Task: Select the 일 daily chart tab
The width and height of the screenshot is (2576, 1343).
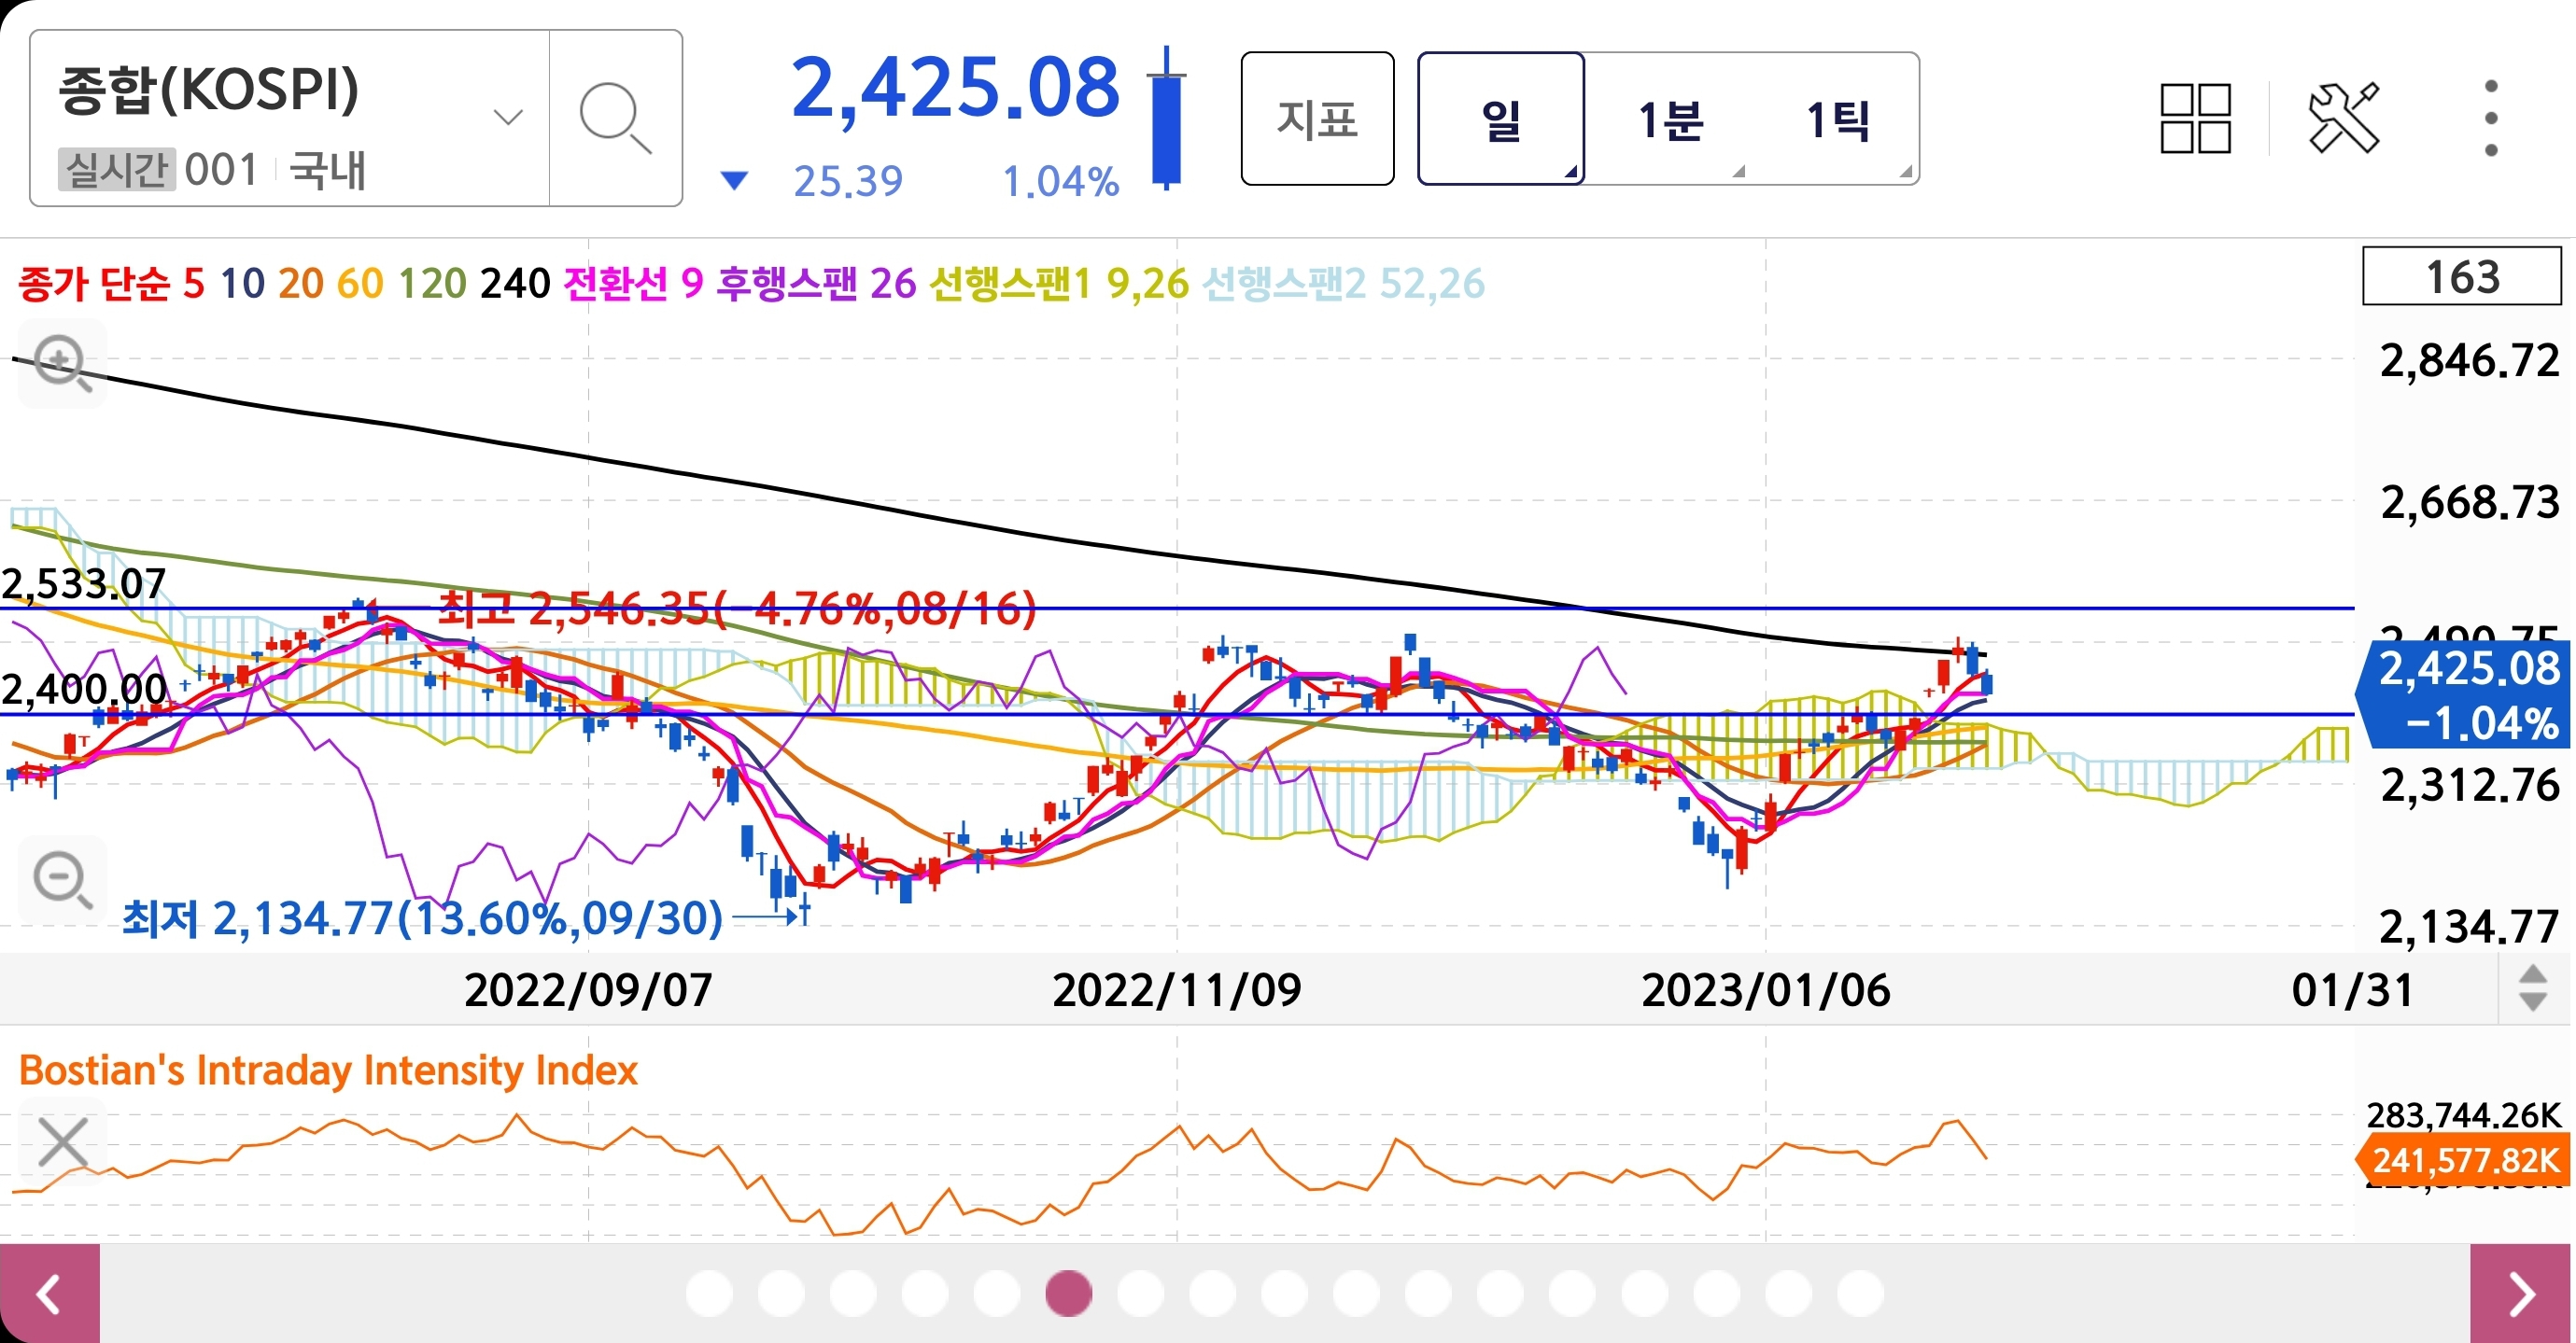Action: pyautogui.click(x=1500, y=119)
